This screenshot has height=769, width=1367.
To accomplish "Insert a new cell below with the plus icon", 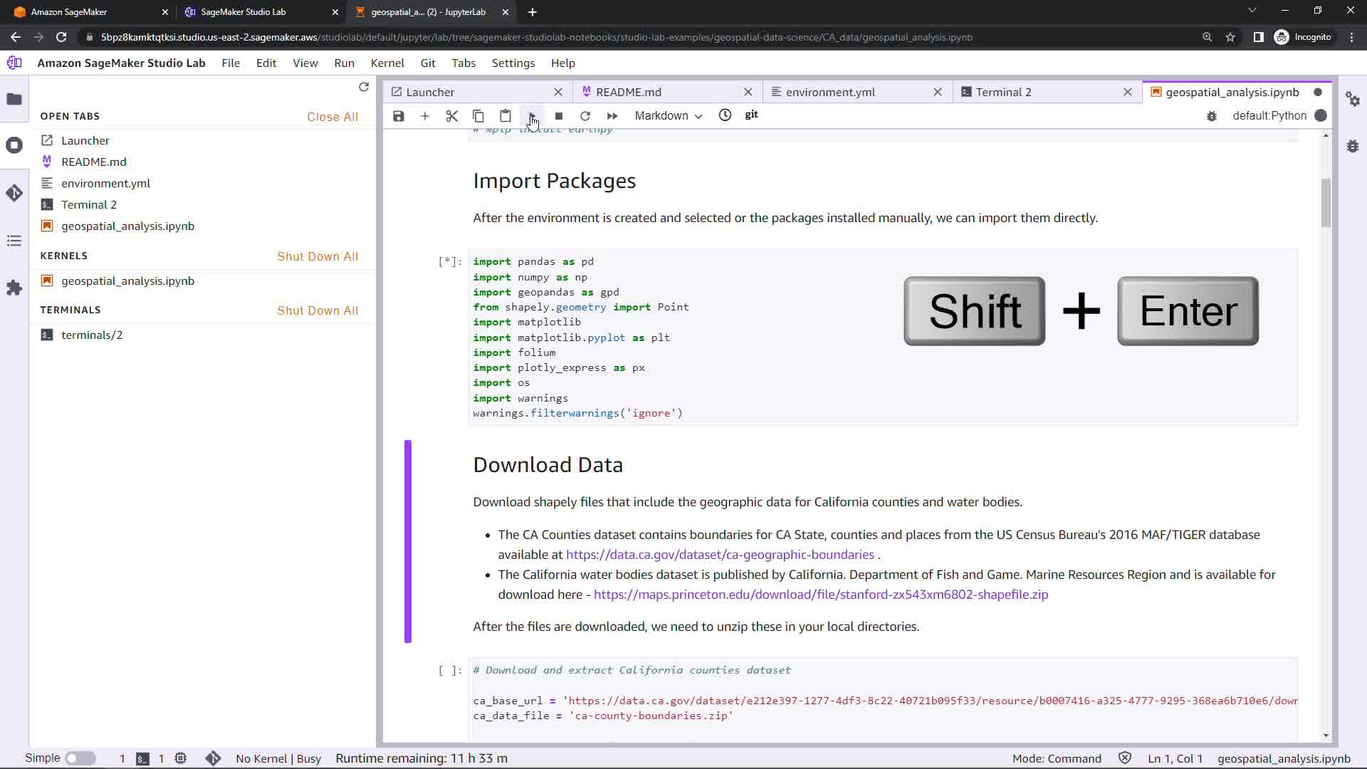I will click(x=425, y=116).
